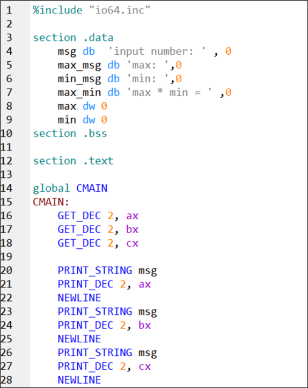Click line number 19 in the gutter

pyautogui.click(x=6, y=256)
